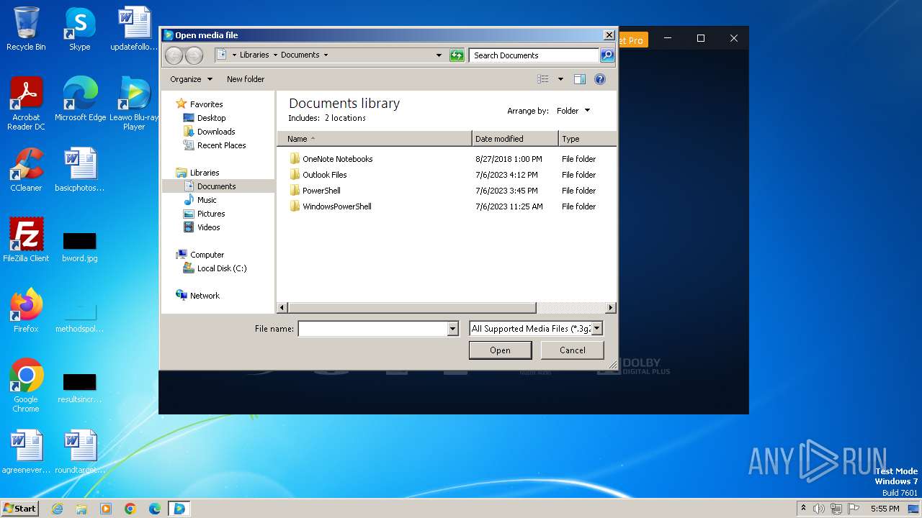Image resolution: width=922 pixels, height=518 pixels.
Task: Select Network in the navigation pane
Action: click(x=205, y=296)
